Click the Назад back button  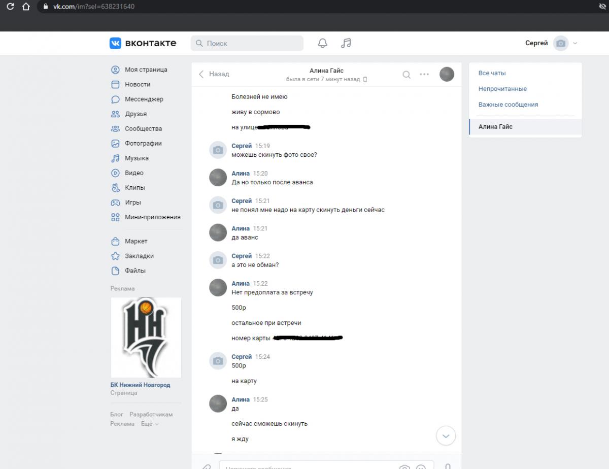coord(214,74)
